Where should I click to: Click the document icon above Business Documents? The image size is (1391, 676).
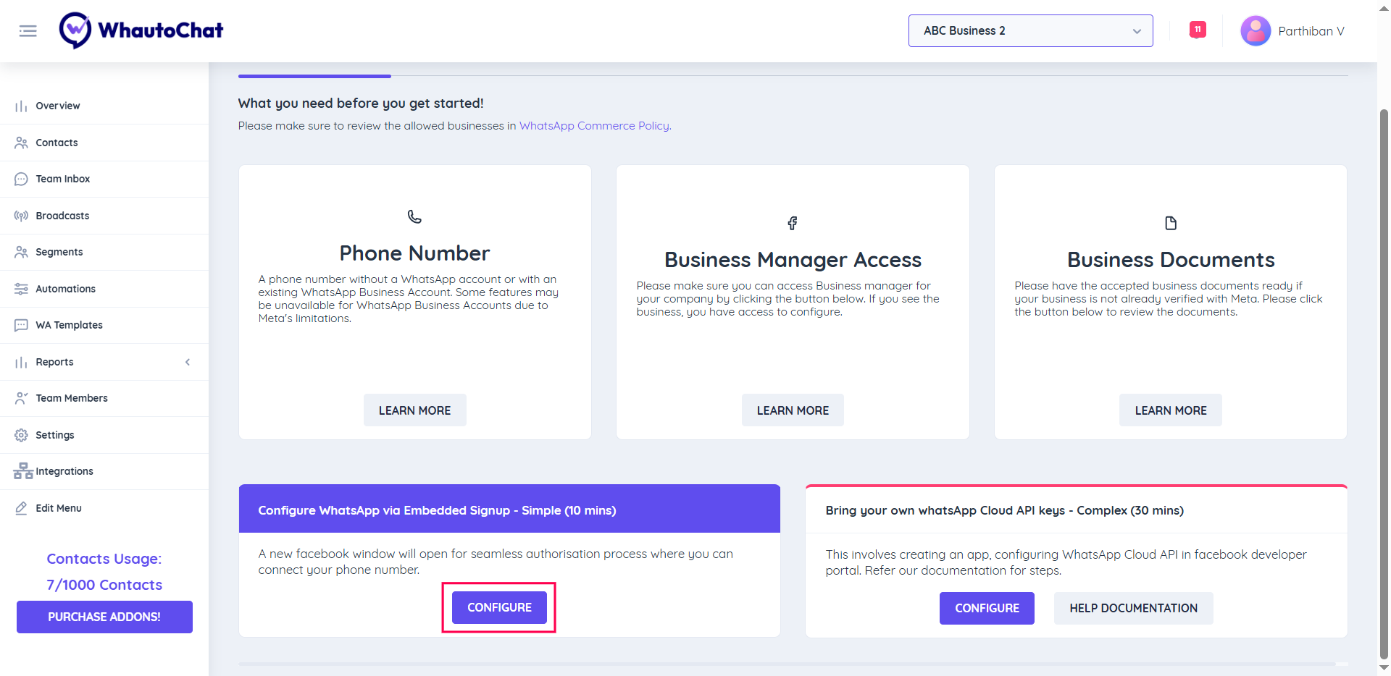coord(1171,223)
